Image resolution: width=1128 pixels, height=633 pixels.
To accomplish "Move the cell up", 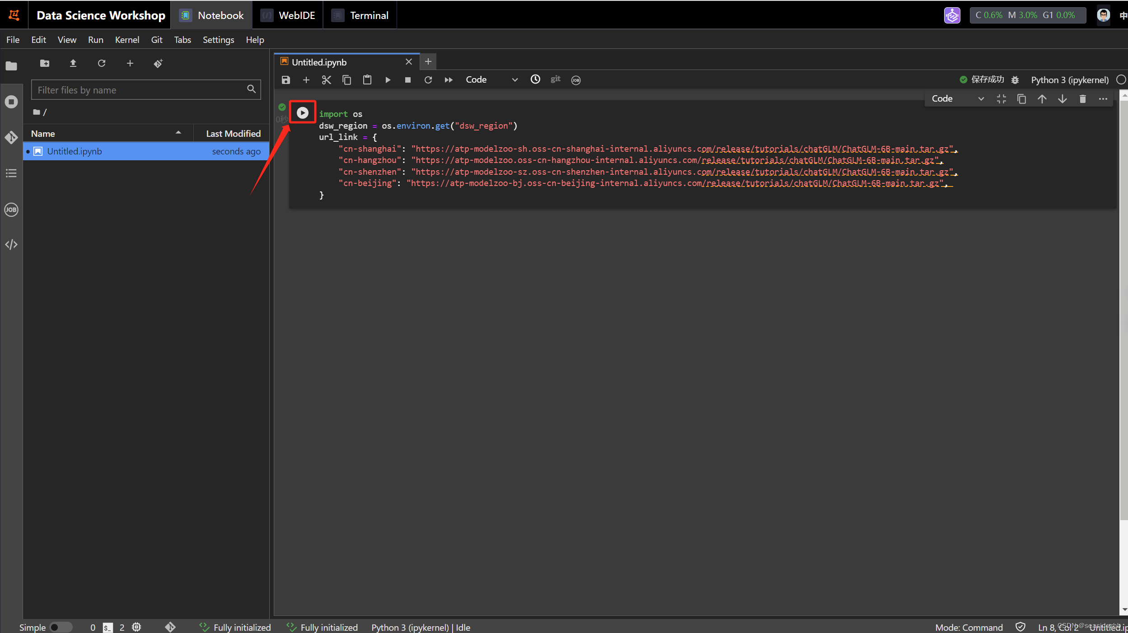I will (1042, 99).
